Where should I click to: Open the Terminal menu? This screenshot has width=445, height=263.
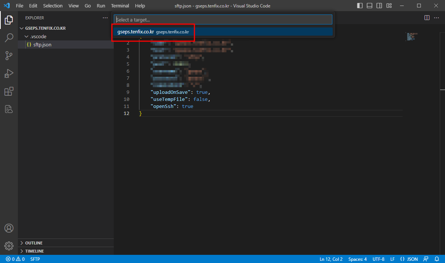tap(120, 6)
